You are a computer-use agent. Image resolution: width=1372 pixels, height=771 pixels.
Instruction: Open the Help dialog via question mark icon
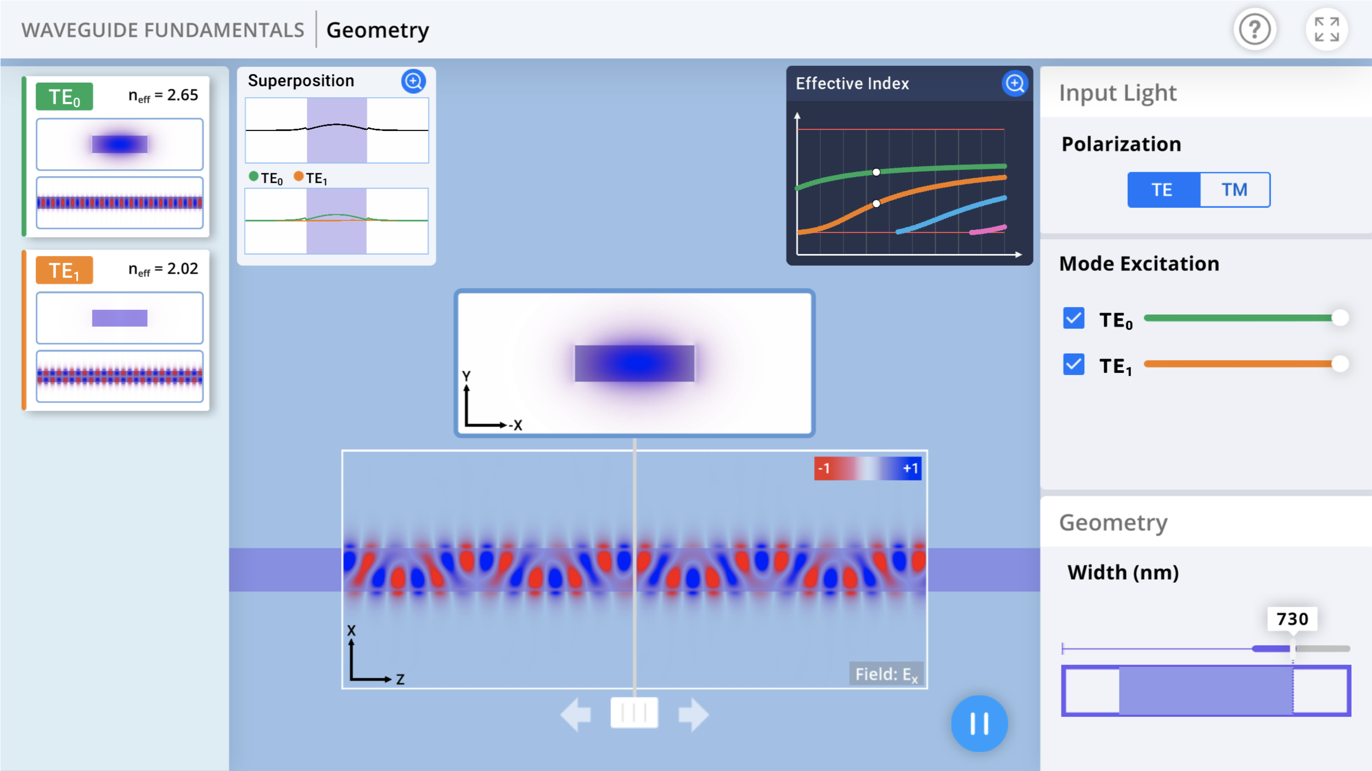[1254, 30]
